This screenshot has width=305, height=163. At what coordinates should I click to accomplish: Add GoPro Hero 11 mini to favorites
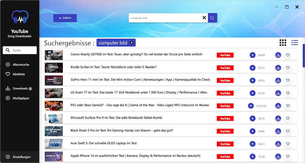[x=288, y=80]
